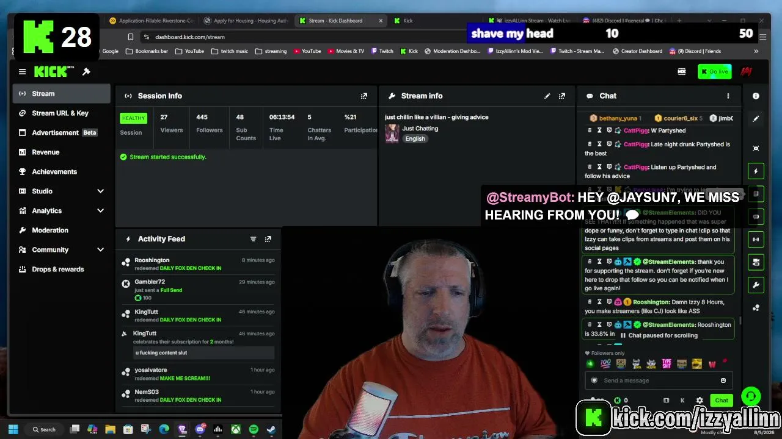Click Gambier72's name in Activity Feed
The width and height of the screenshot is (782, 439).
tap(150, 282)
